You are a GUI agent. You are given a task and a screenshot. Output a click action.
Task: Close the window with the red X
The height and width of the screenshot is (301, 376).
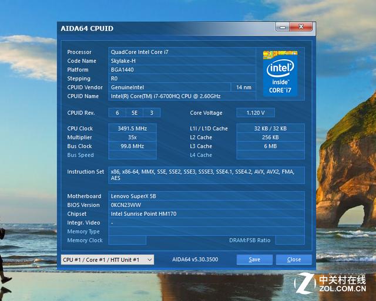[301, 27]
